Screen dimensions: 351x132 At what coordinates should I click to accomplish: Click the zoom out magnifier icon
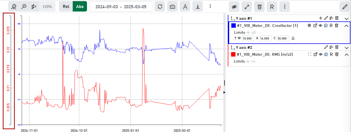pyautogui.click(x=24, y=7)
